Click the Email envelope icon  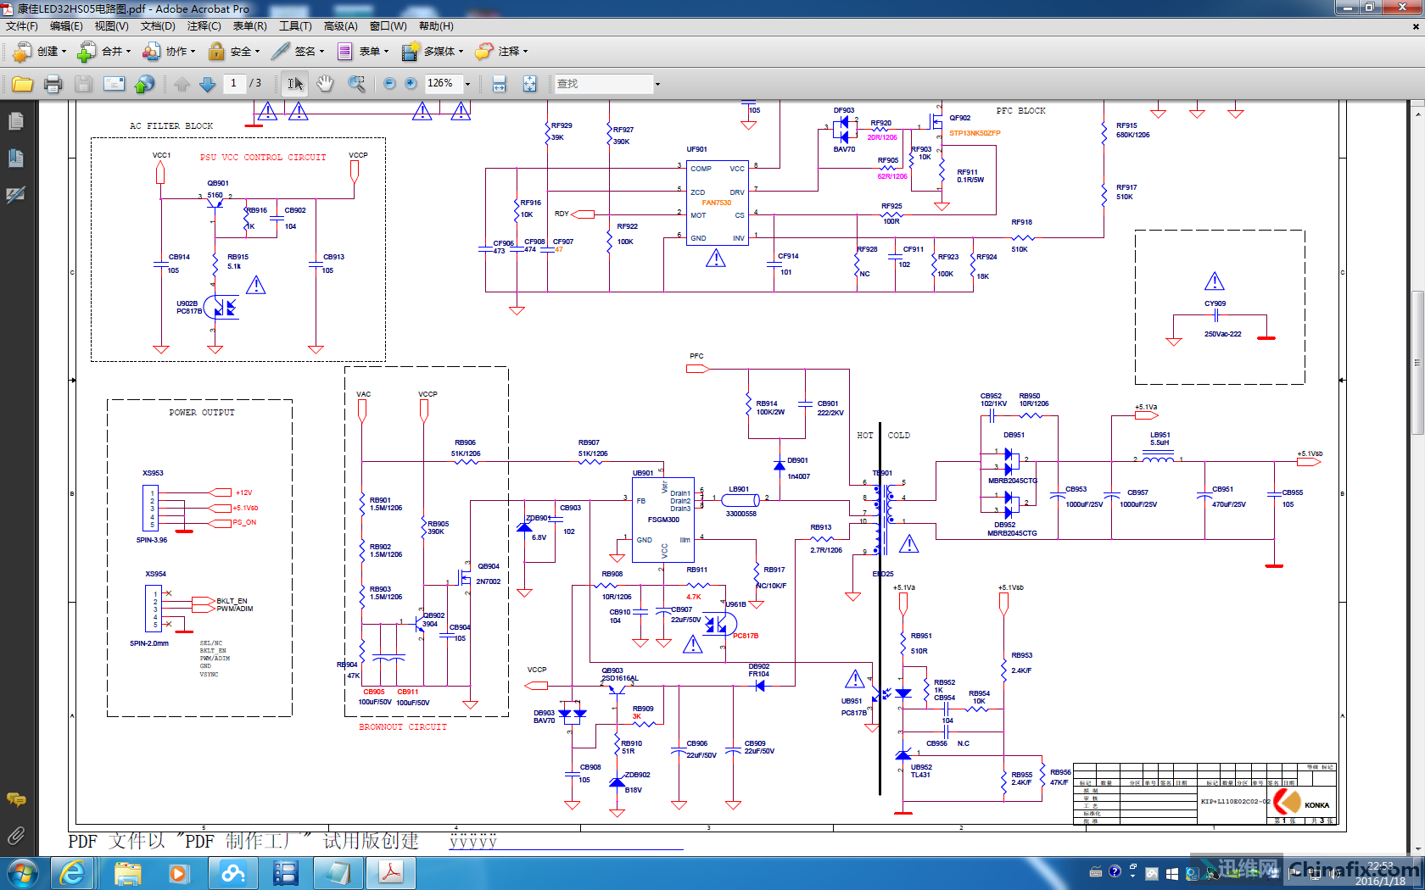(114, 84)
